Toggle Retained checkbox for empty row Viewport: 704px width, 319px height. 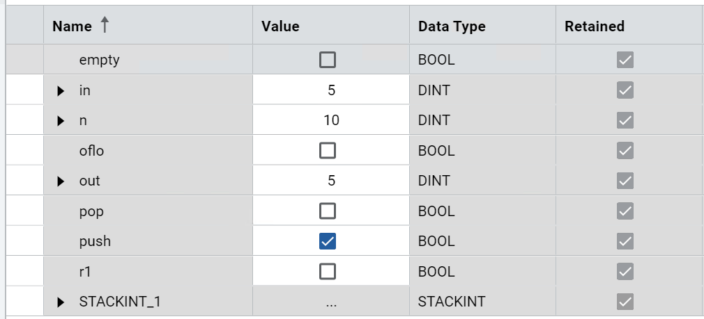pyautogui.click(x=625, y=60)
